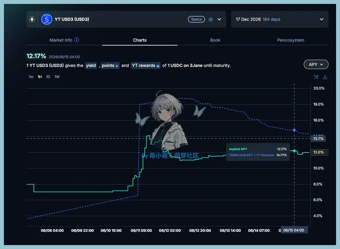Image resolution: width=340 pixels, height=249 pixels.
Task: Open the Pencosystem tab
Action: 290,40
